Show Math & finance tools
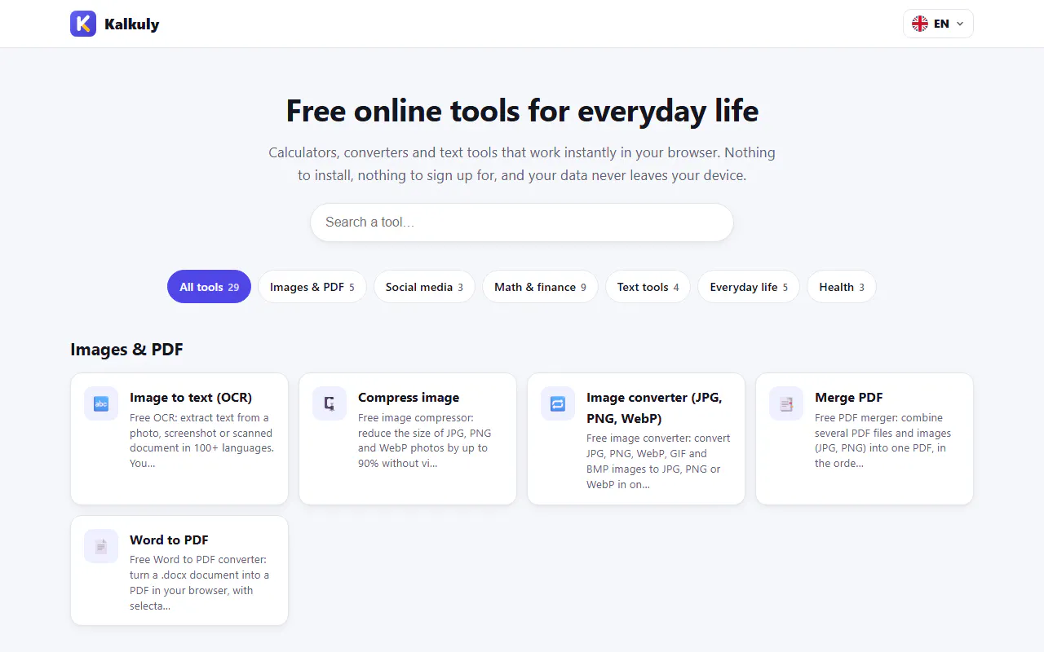The width and height of the screenshot is (1044, 652). pyautogui.click(x=540, y=287)
